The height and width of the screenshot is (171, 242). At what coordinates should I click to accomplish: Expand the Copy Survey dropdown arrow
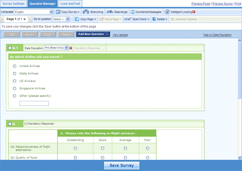[x=78, y=12]
